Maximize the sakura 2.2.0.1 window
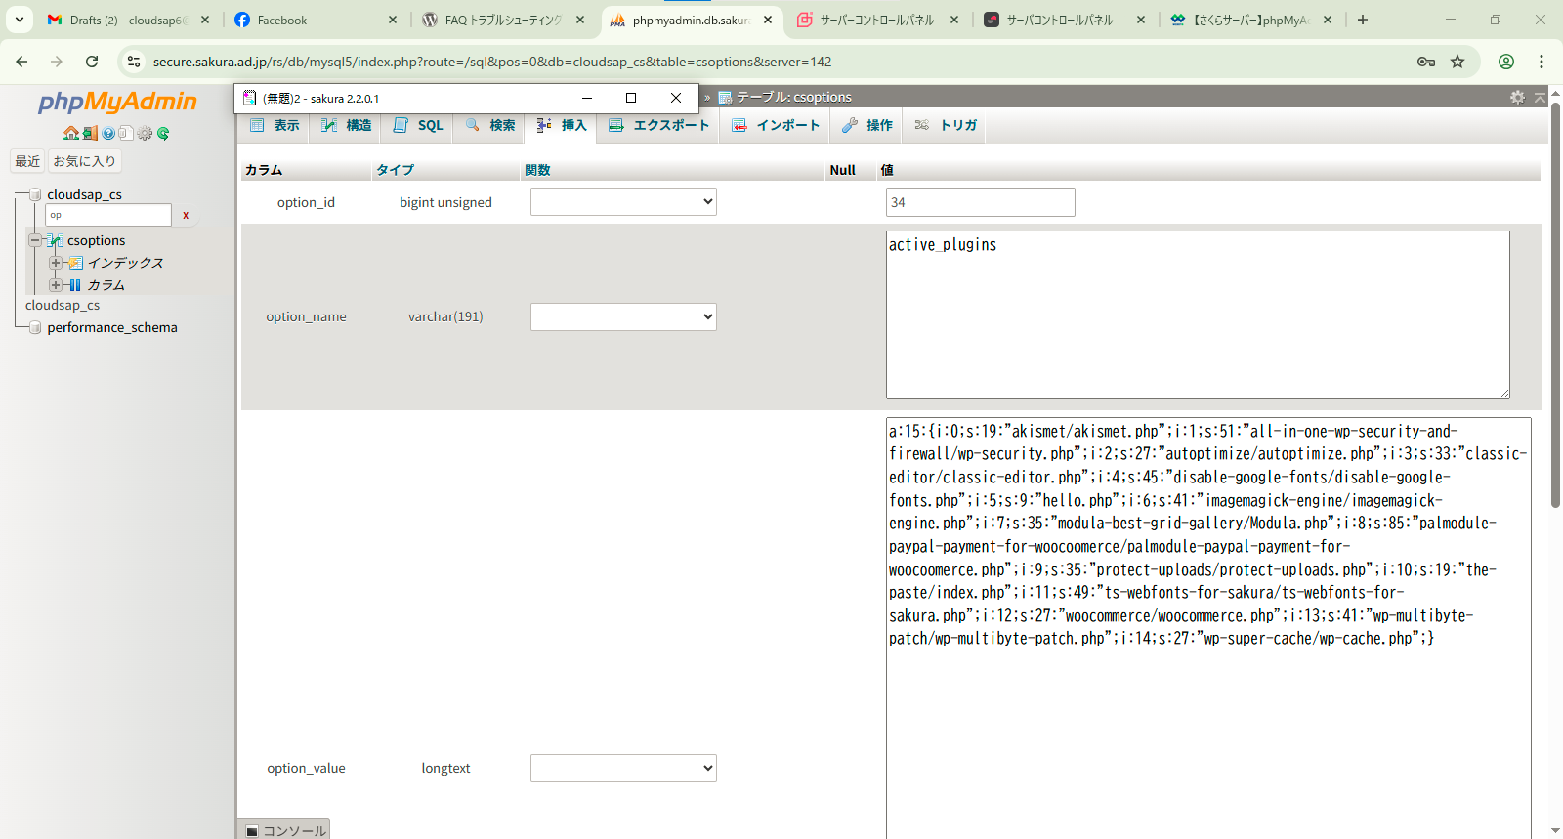Screen dimensions: 1563x839 point(631,98)
